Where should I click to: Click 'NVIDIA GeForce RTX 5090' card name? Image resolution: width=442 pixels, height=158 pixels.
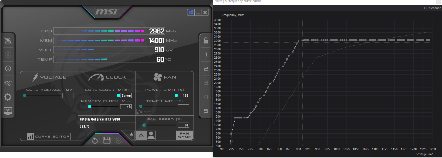(x=100, y=119)
